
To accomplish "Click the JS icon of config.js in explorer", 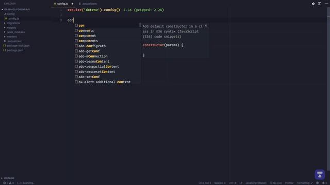I will pos(6,18).
